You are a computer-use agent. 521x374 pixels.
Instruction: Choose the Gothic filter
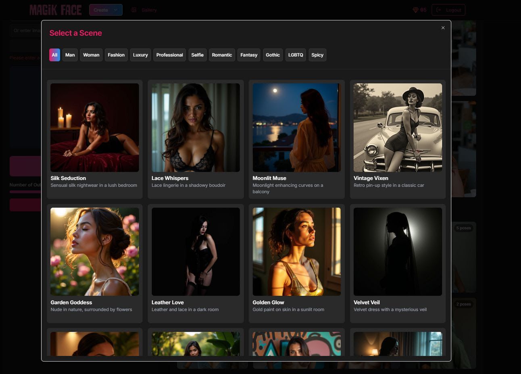tap(273, 55)
